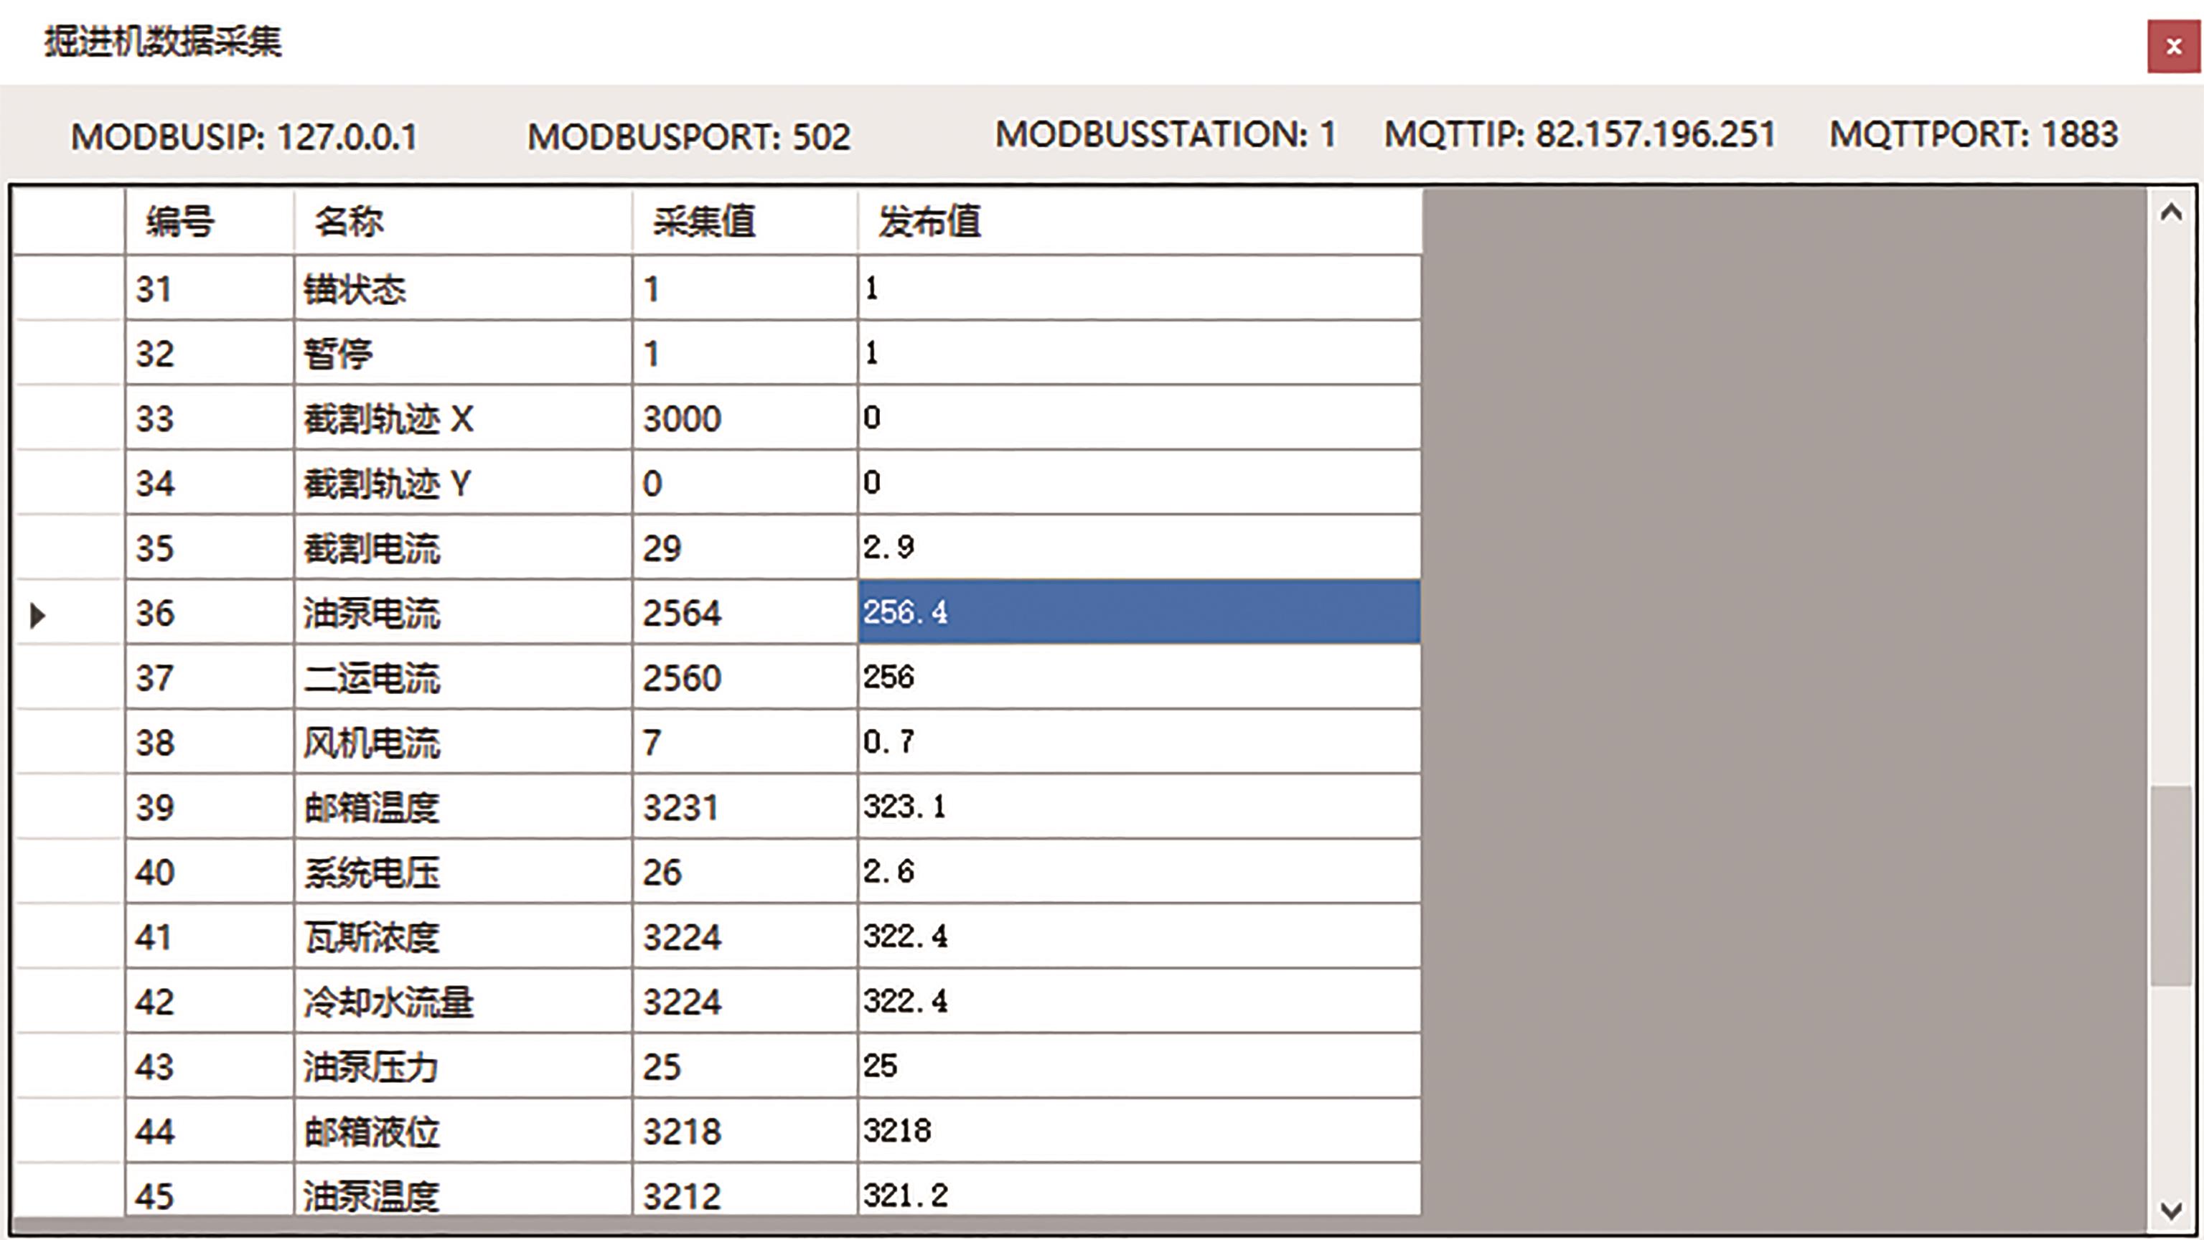Select the 二运电流 name cell
Viewport: 2204px width, 1240px height.
pos(463,677)
